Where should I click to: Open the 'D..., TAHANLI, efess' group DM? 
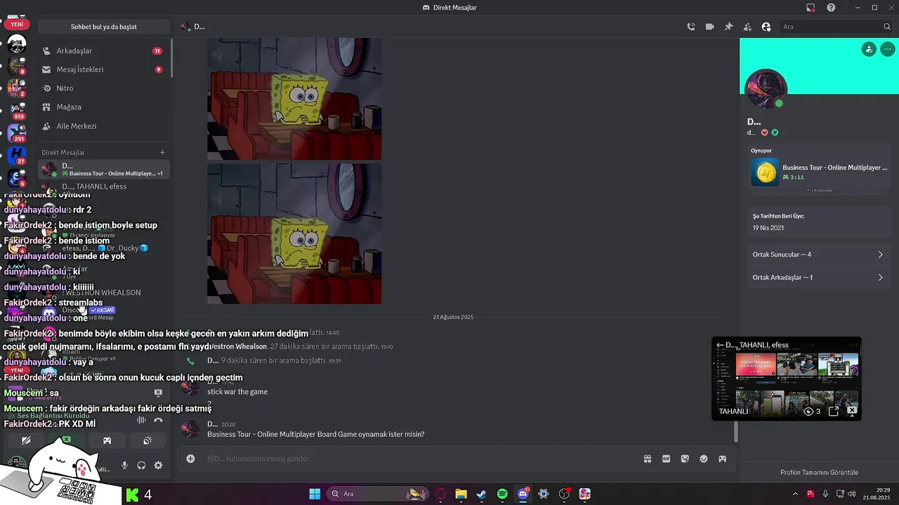(x=103, y=187)
